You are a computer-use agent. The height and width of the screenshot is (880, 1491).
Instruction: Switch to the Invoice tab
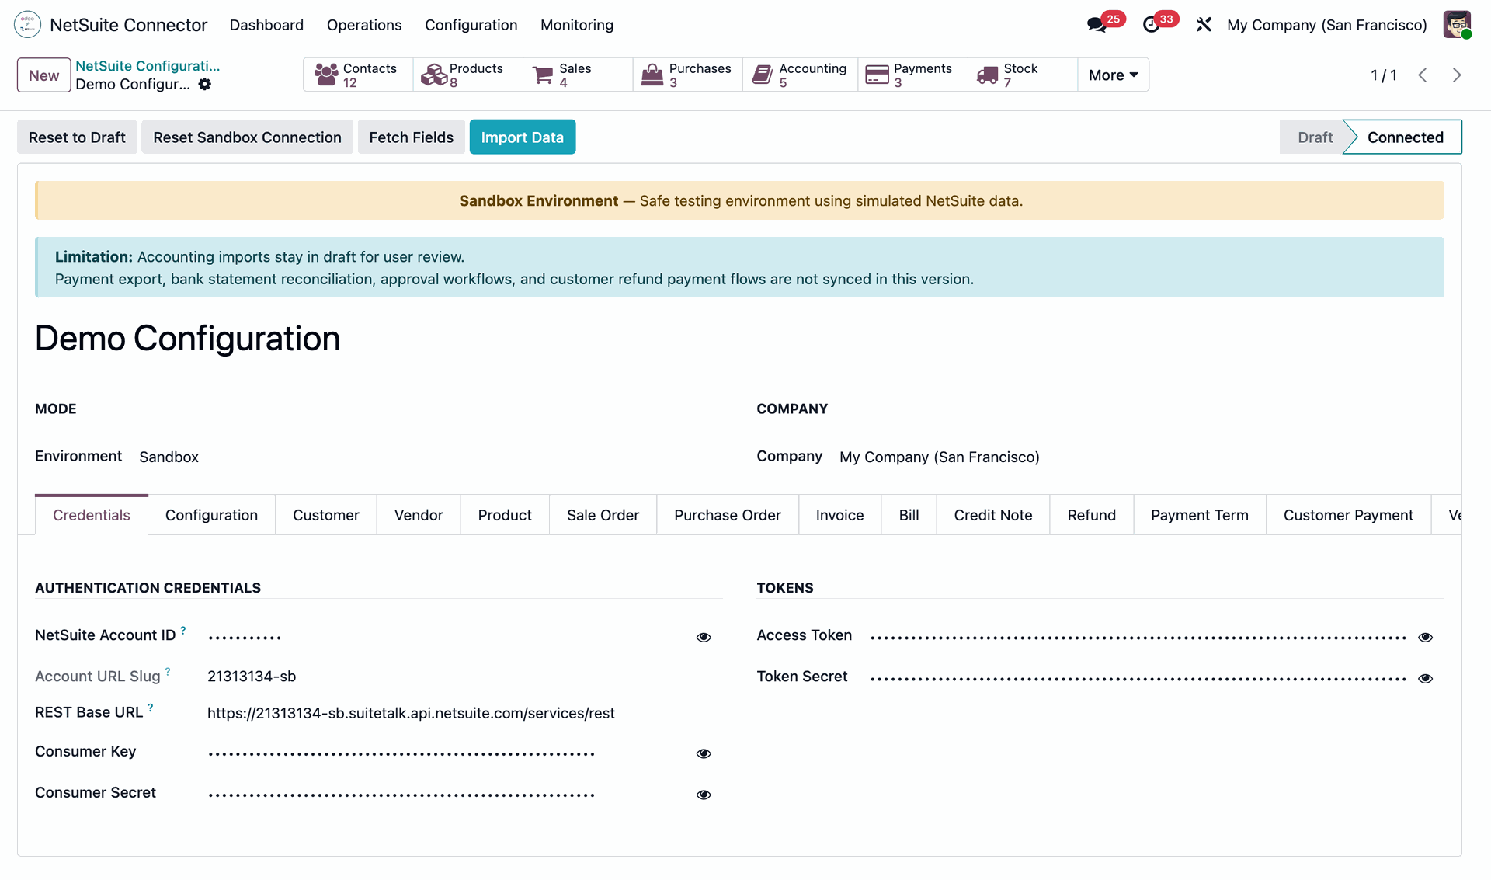[x=839, y=515]
